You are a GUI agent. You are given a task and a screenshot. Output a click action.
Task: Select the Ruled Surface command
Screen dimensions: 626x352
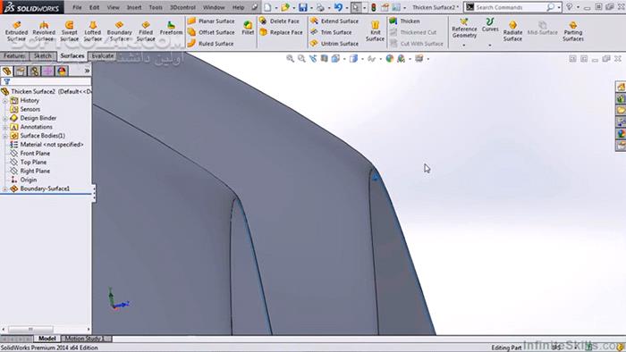pyautogui.click(x=210, y=43)
